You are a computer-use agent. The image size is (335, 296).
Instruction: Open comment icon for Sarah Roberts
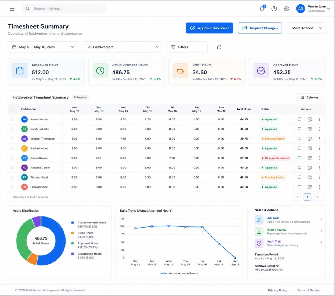(299, 129)
